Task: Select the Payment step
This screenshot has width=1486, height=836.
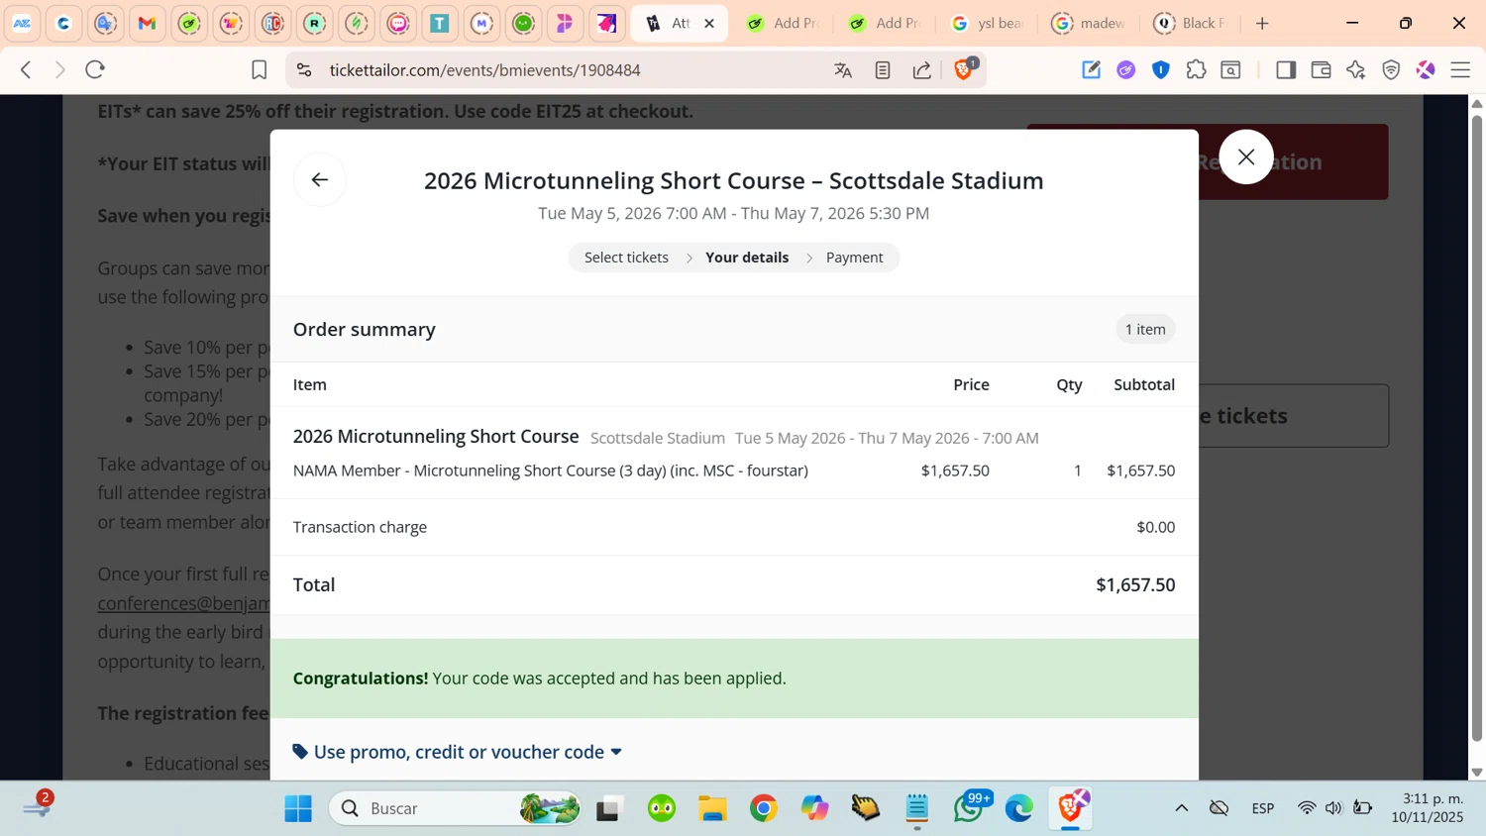Action: [x=854, y=258]
